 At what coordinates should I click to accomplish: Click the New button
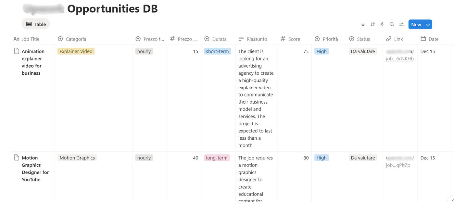point(416,24)
